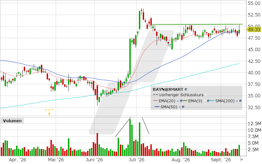
Task: Open EMA(20) indicator settings icon
Action: [181, 101]
